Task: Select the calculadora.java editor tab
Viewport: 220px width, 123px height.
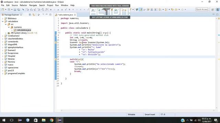Action: coord(66,15)
